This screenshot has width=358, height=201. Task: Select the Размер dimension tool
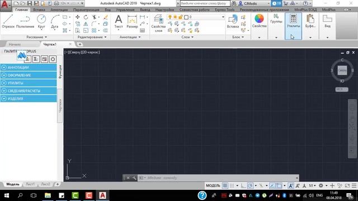pyautogui.click(x=132, y=21)
